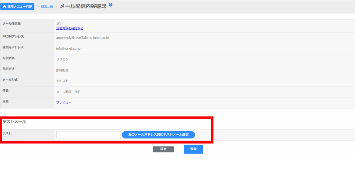Click the リザエン sender name value
Viewport: 355px width, 178px height.
(62, 59)
